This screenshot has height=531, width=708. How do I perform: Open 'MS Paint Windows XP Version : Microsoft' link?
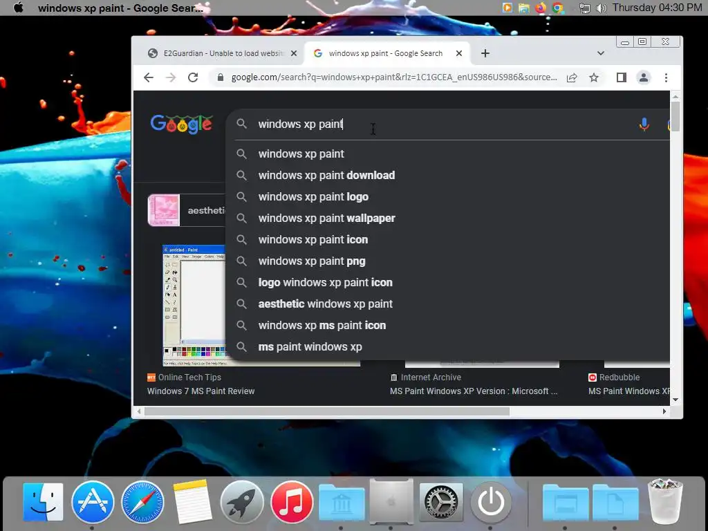474,391
